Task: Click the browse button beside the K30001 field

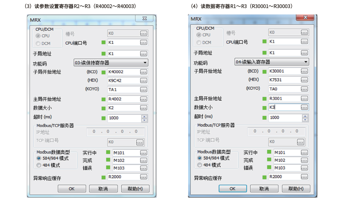Action: point(304,71)
